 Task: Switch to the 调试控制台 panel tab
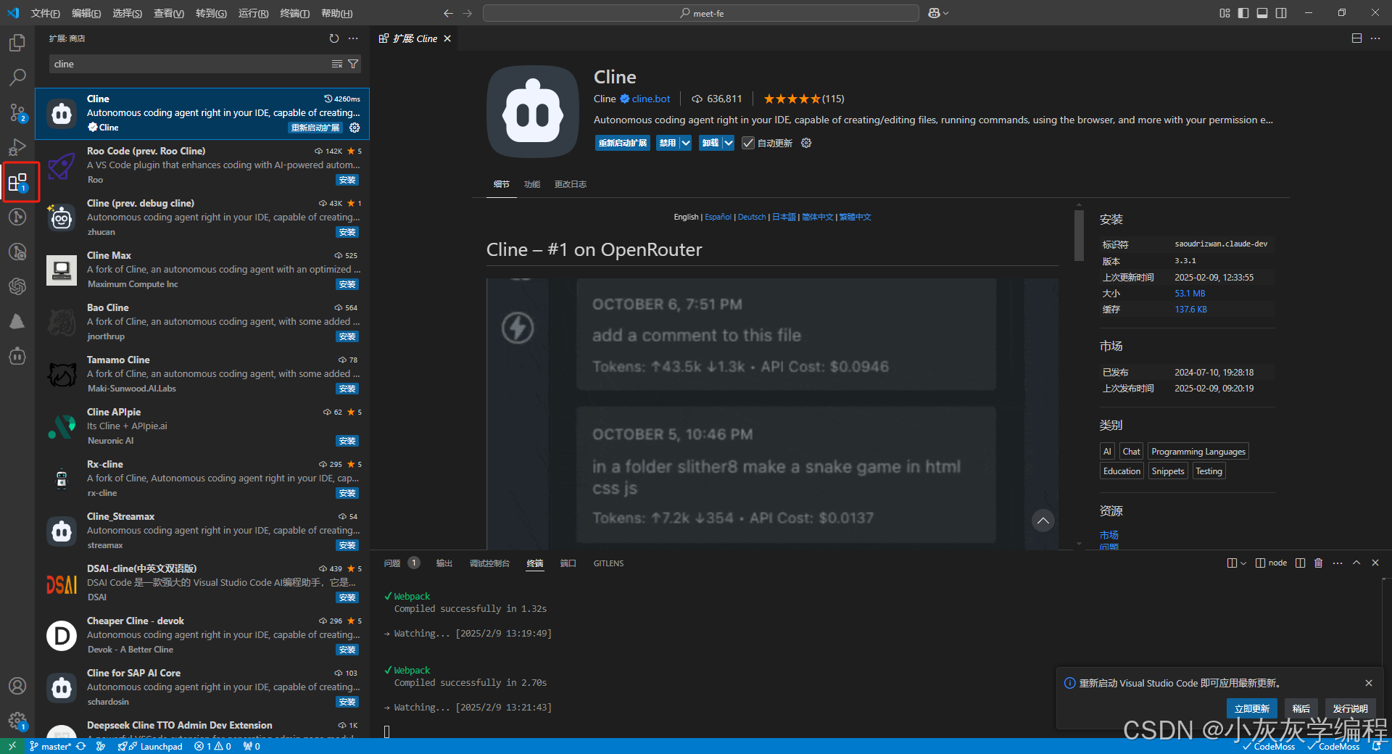(x=489, y=563)
